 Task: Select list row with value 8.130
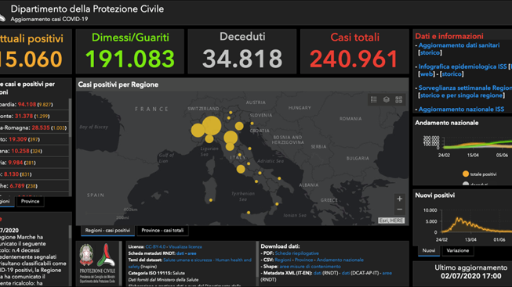coord(34,174)
